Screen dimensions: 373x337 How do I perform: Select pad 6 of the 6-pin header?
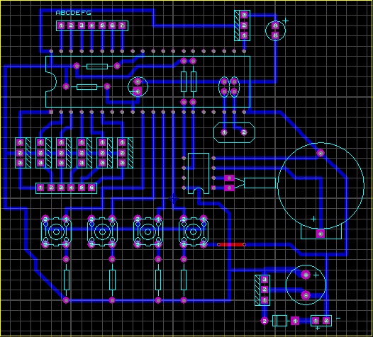click(91, 188)
